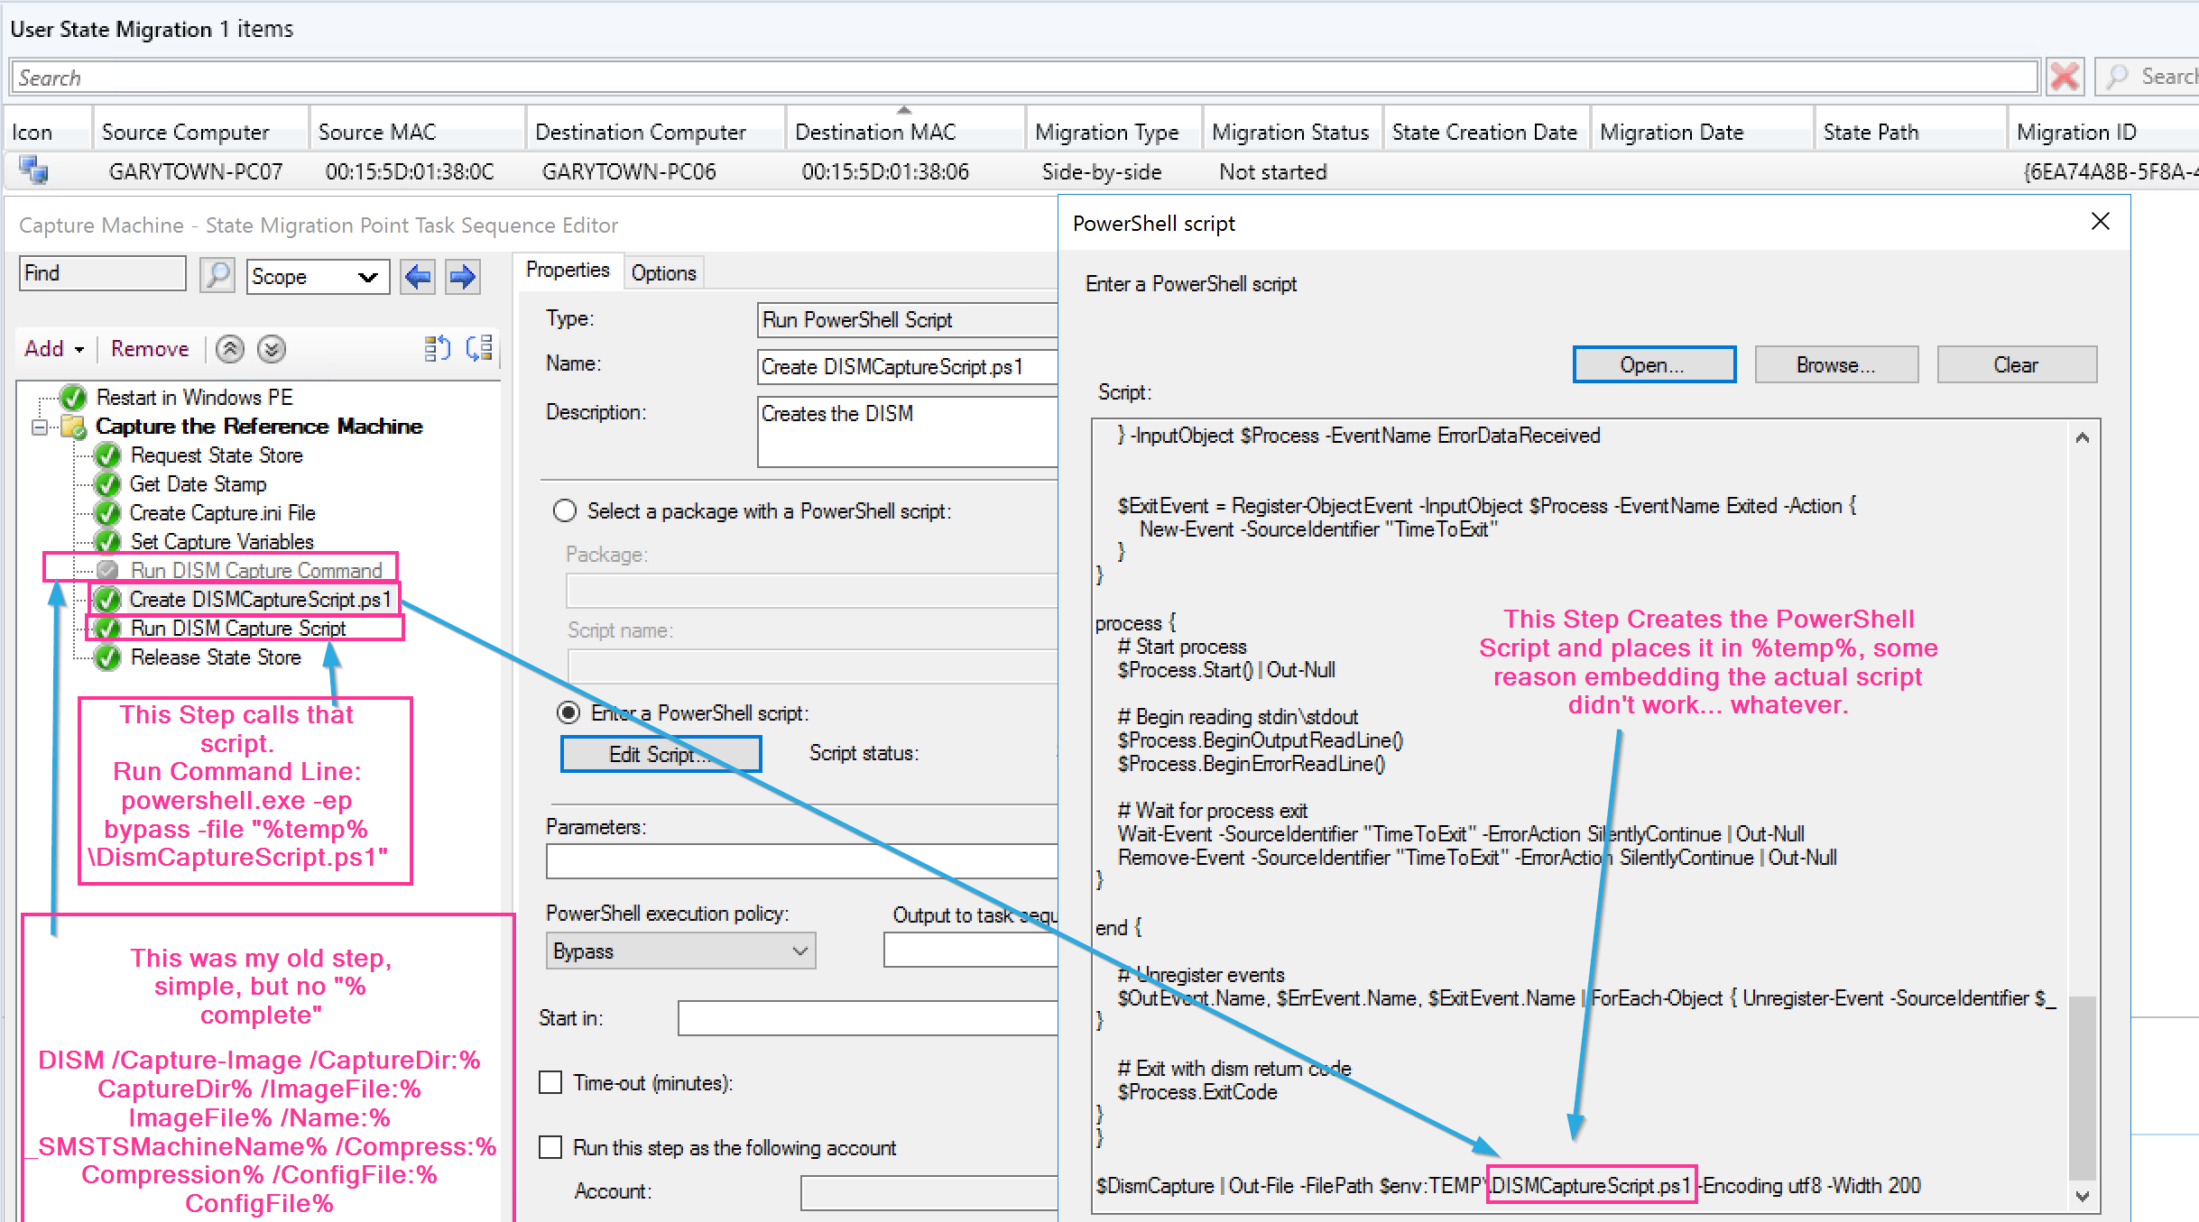Viewport: 2199px width, 1222px height.
Task: Select the package PowerShell script radio button
Action: click(x=565, y=511)
